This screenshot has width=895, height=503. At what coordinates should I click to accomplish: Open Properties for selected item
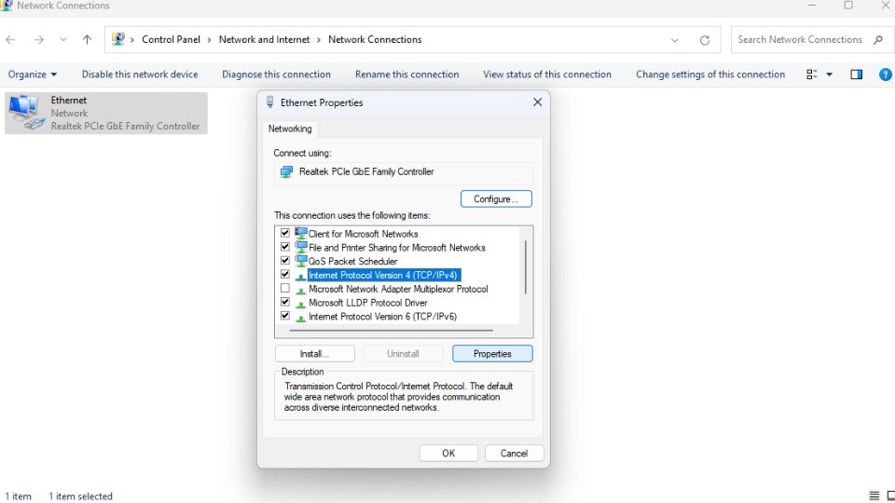(x=492, y=354)
